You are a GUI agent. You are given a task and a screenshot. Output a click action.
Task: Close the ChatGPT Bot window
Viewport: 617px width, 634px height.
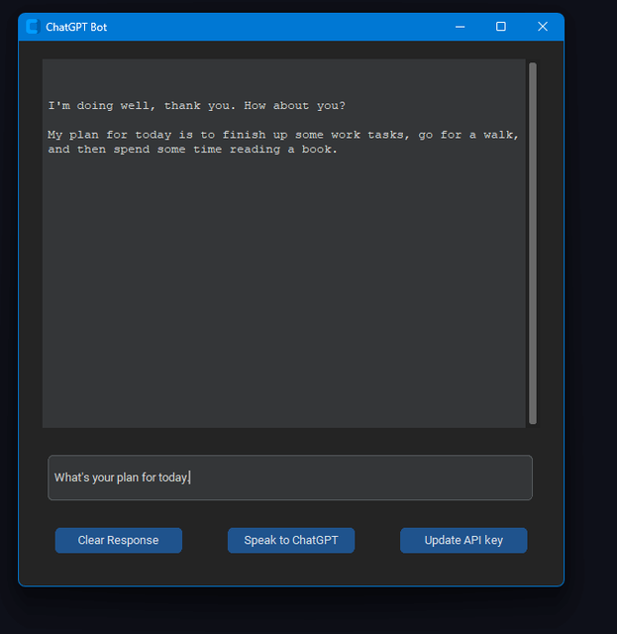point(542,27)
